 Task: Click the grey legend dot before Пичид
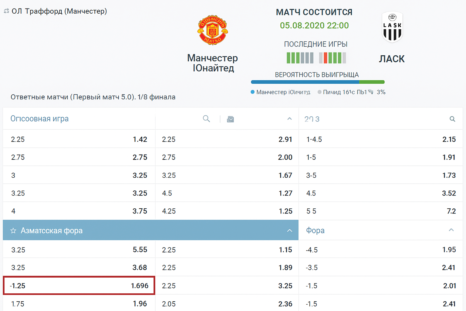319,92
